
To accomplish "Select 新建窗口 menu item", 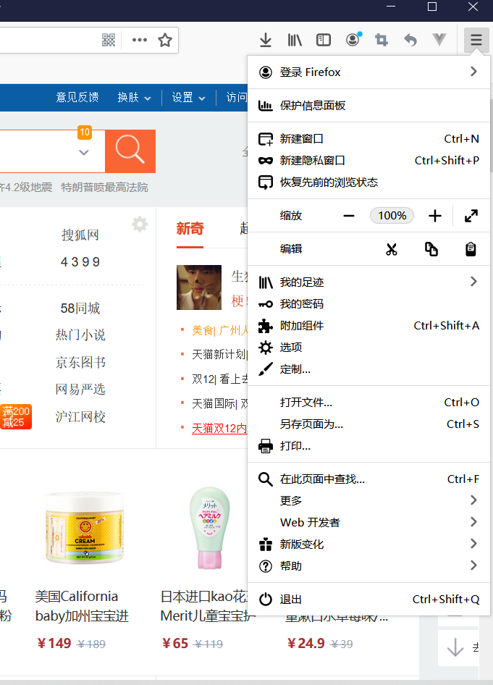I will (368, 139).
